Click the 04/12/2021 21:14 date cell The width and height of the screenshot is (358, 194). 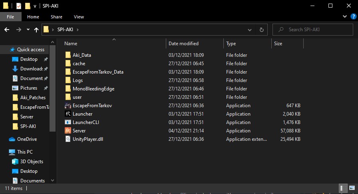click(x=186, y=131)
